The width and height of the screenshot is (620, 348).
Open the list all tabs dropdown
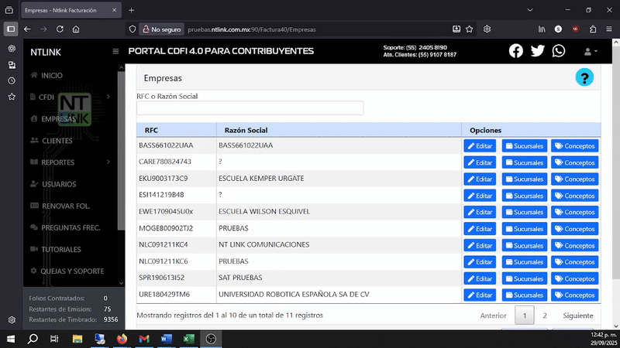pos(530,10)
